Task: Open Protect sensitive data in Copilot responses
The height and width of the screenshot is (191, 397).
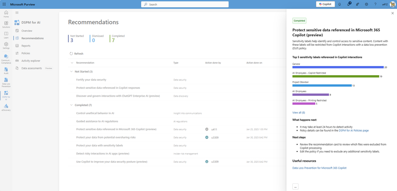Action: (108, 88)
